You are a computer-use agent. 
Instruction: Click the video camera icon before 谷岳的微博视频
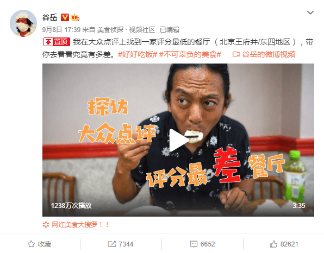(x=236, y=54)
